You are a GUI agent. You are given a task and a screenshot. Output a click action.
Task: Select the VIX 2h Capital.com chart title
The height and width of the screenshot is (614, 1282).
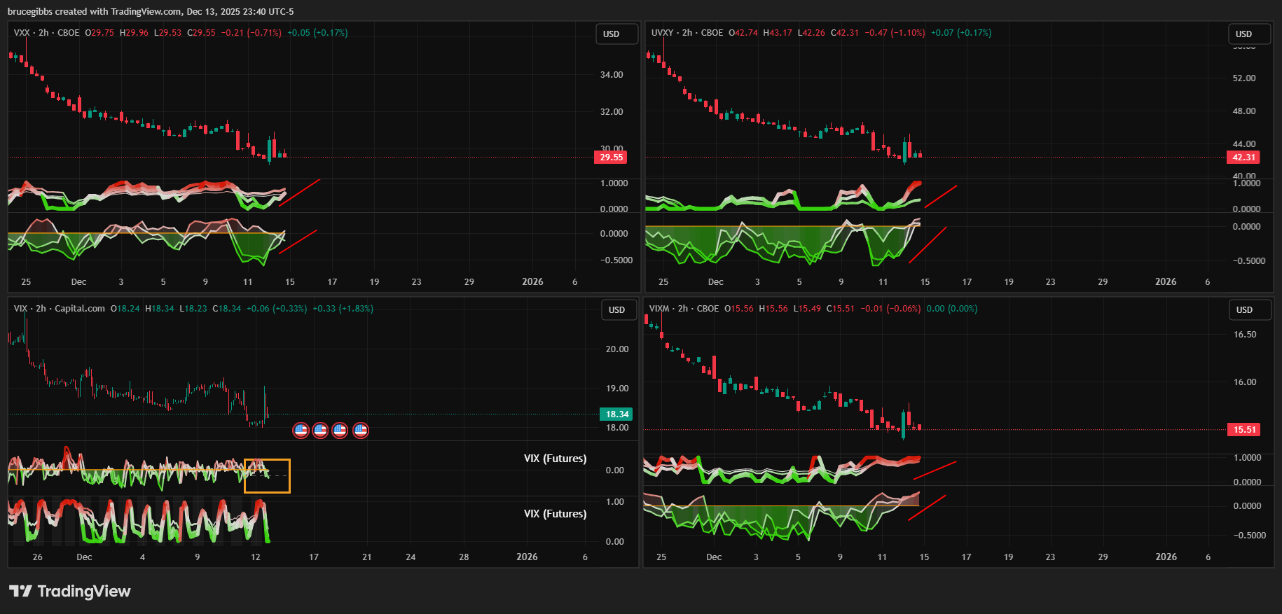(x=59, y=309)
